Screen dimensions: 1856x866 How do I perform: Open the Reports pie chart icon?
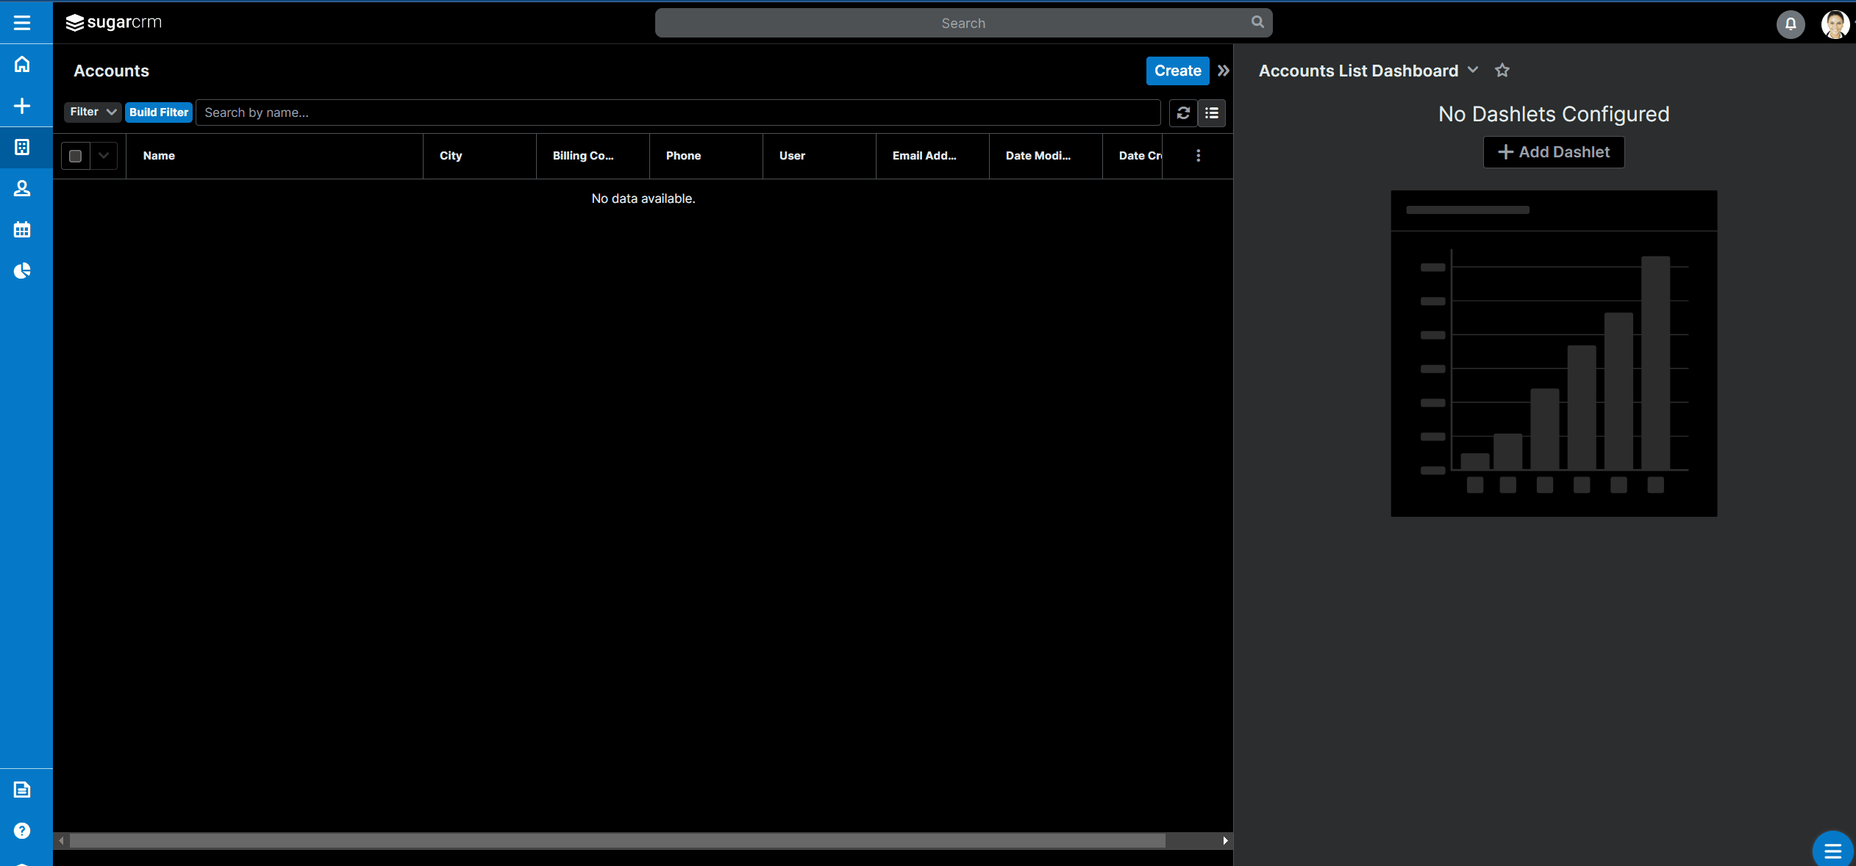[x=22, y=271]
